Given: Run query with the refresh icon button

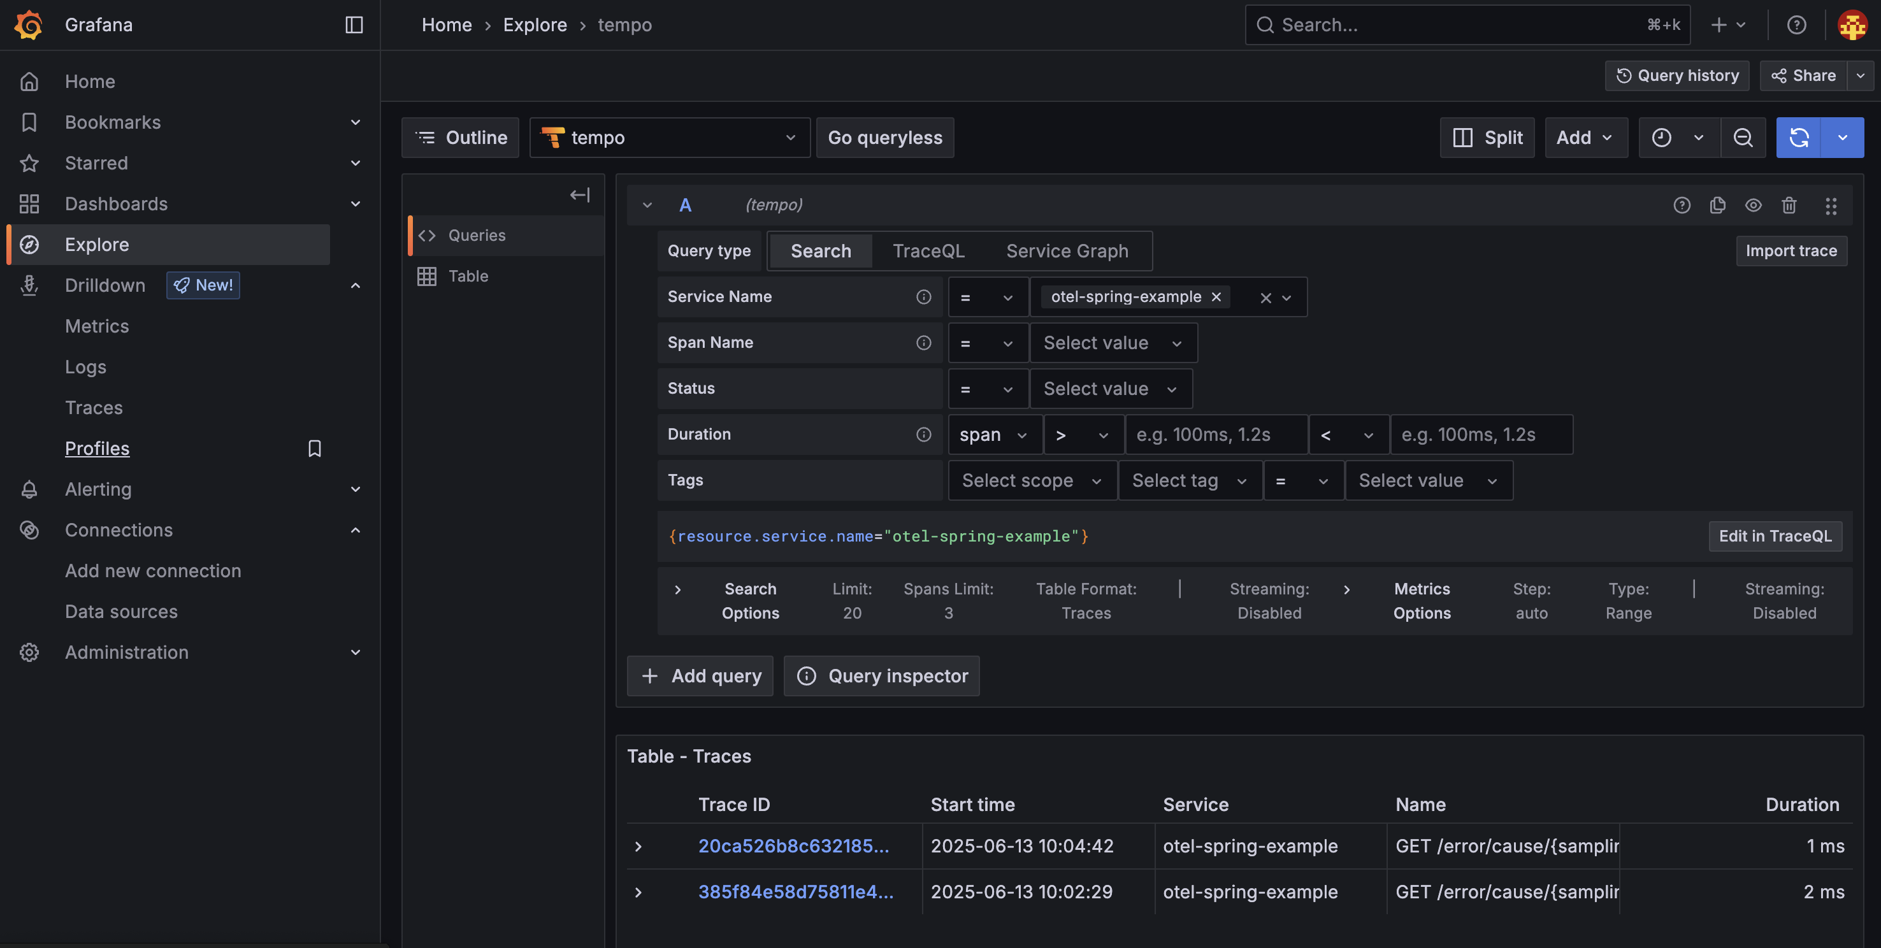Looking at the screenshot, I should click(x=1799, y=138).
